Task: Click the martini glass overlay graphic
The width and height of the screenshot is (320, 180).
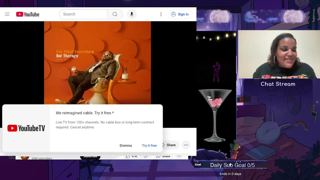Action: (215, 115)
